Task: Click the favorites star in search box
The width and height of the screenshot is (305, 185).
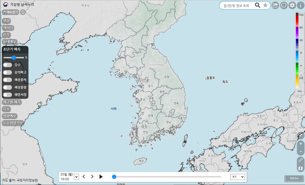Action: click(x=265, y=5)
